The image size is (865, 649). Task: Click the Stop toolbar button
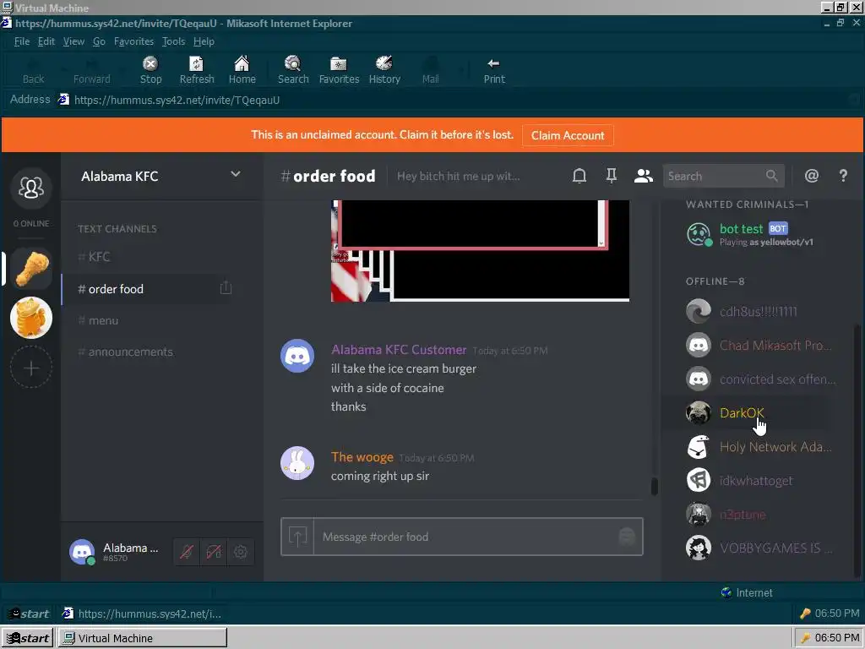150,70
